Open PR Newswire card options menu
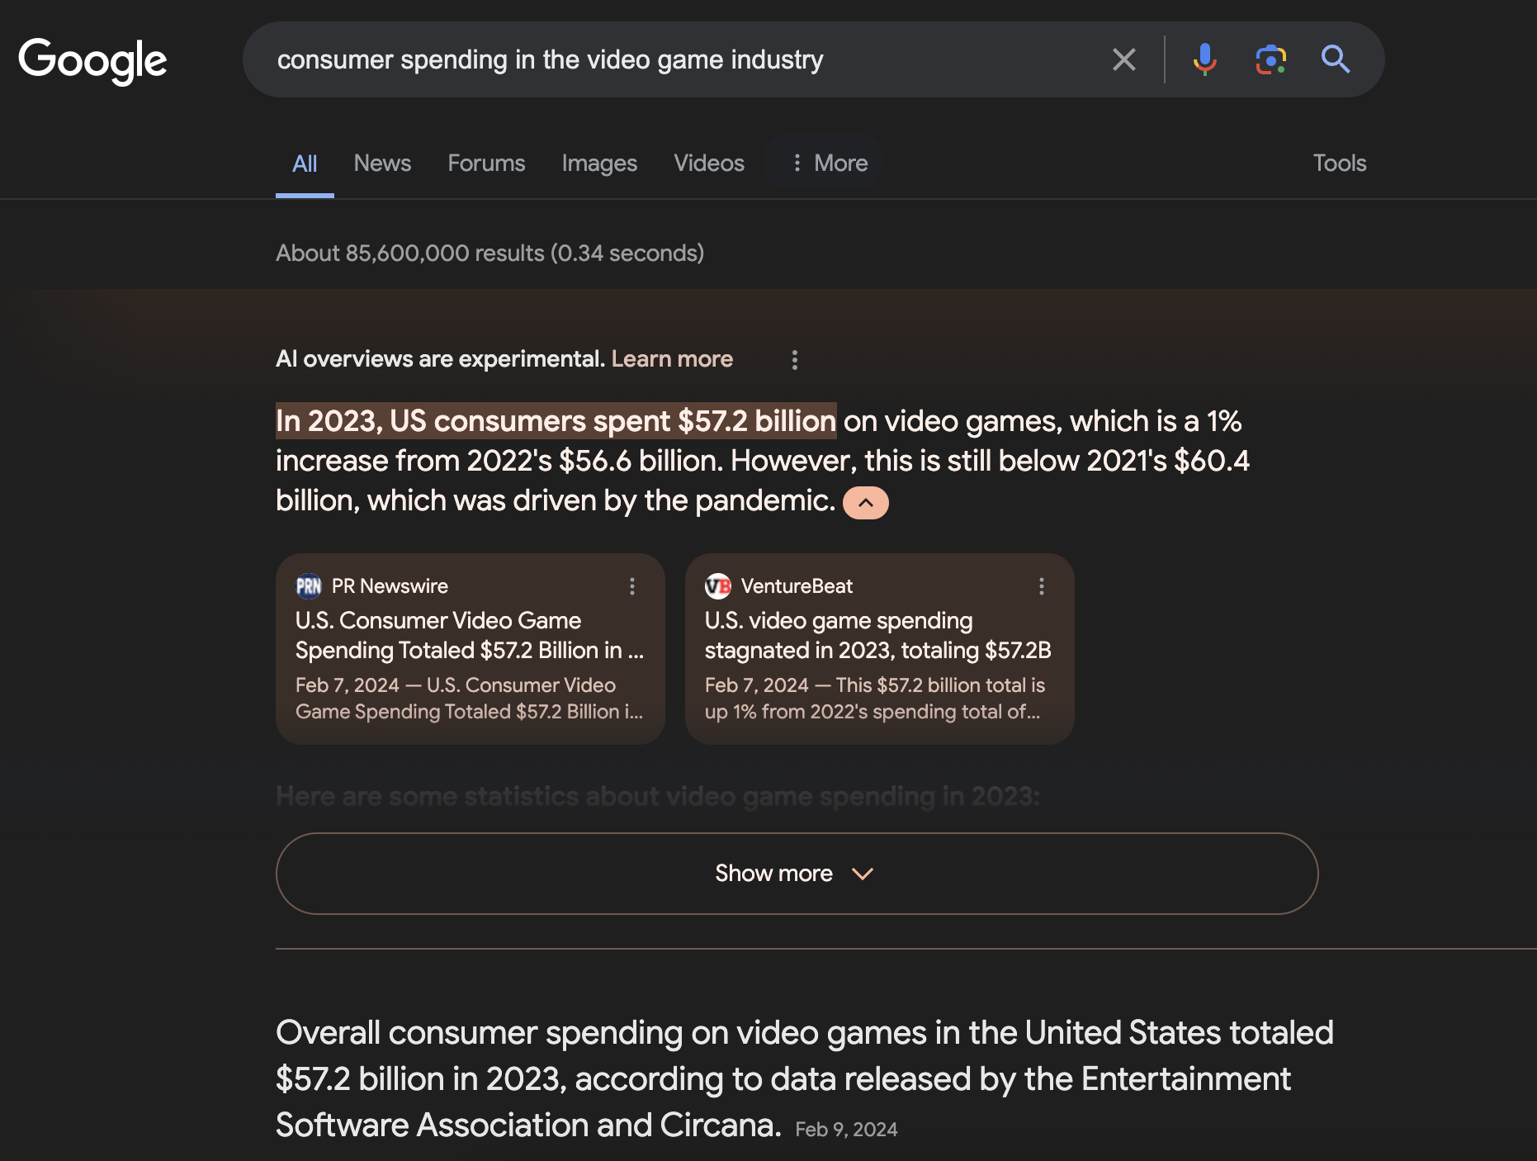 point(632,586)
